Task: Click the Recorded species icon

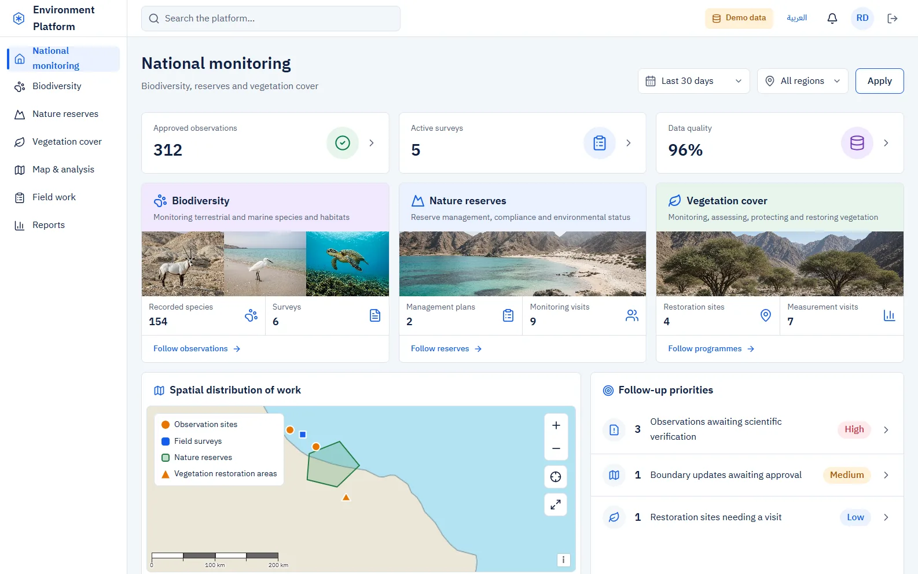Action: click(251, 315)
